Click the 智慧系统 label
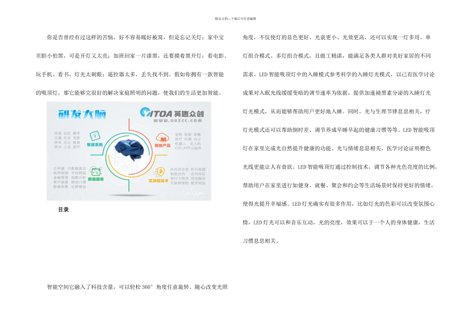The width and height of the screenshot is (471, 333). pos(95,145)
